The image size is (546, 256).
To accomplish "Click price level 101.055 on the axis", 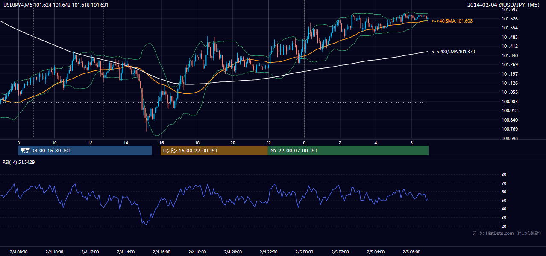I will pyautogui.click(x=510, y=92).
